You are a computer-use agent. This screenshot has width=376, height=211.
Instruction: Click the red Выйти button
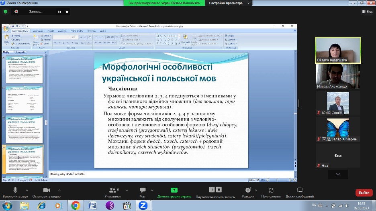(x=364, y=193)
